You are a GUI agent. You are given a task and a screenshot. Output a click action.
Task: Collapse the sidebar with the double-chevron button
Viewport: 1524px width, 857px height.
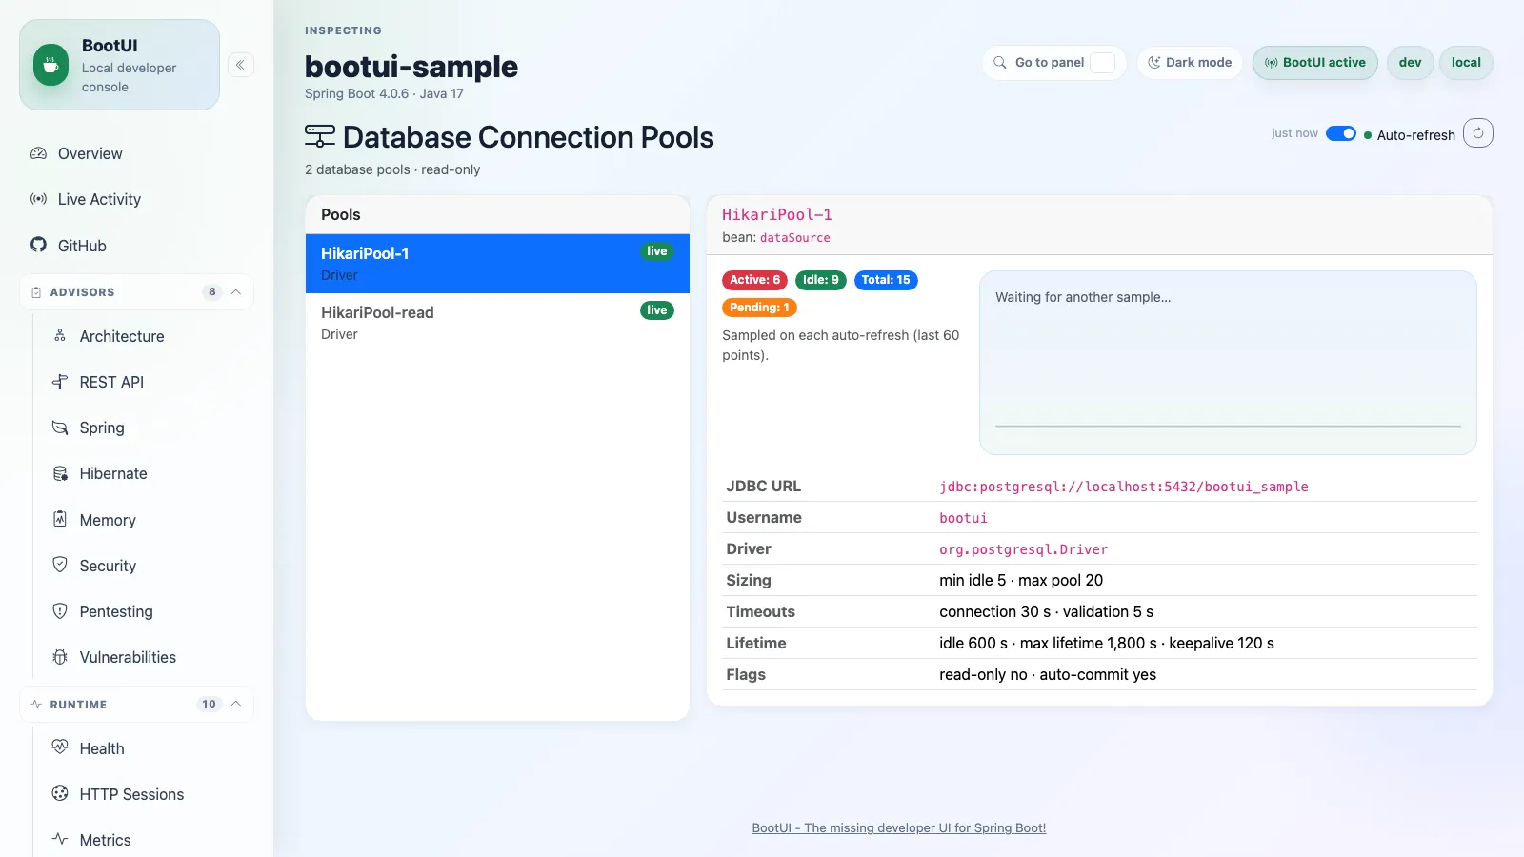241,65
